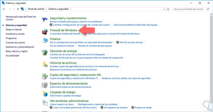Click the shield icon beside Permitir acceso remoto
The height and width of the screenshot is (112, 213).
[118, 42]
